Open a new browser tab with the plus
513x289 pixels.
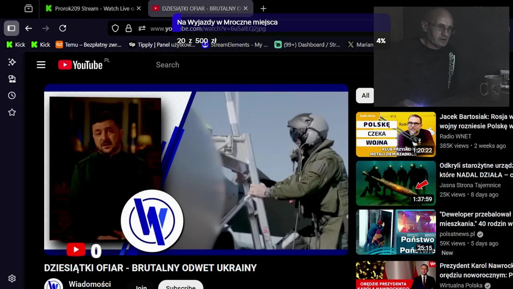coord(263,8)
